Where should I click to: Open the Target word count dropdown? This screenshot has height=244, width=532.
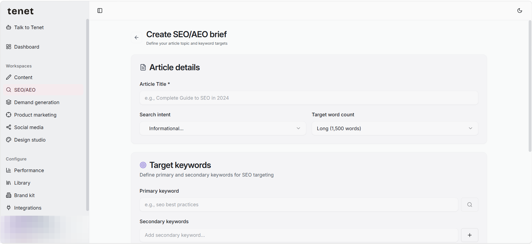pos(395,128)
